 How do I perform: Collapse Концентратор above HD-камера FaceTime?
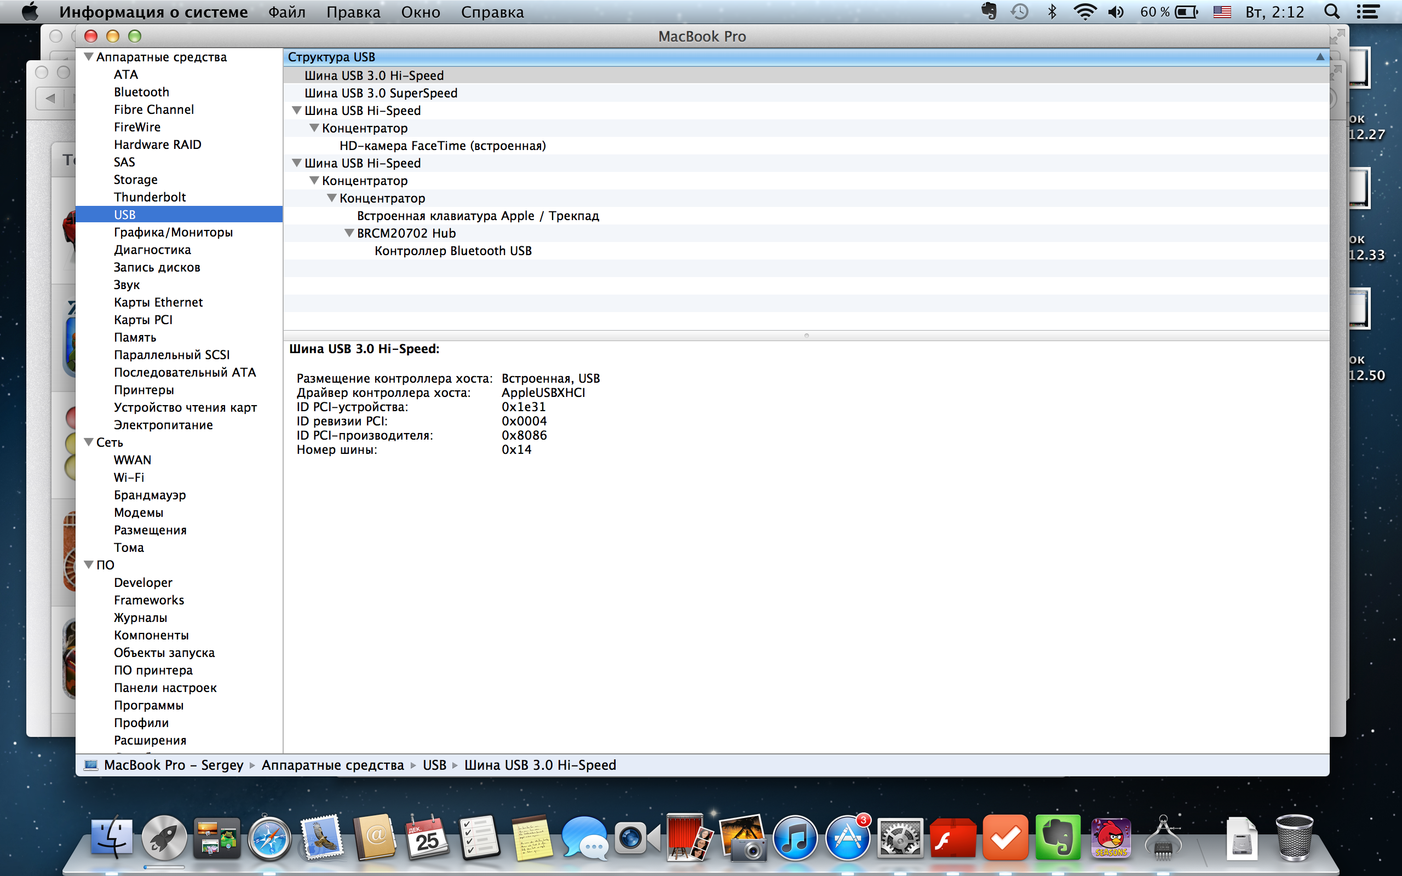click(x=314, y=128)
